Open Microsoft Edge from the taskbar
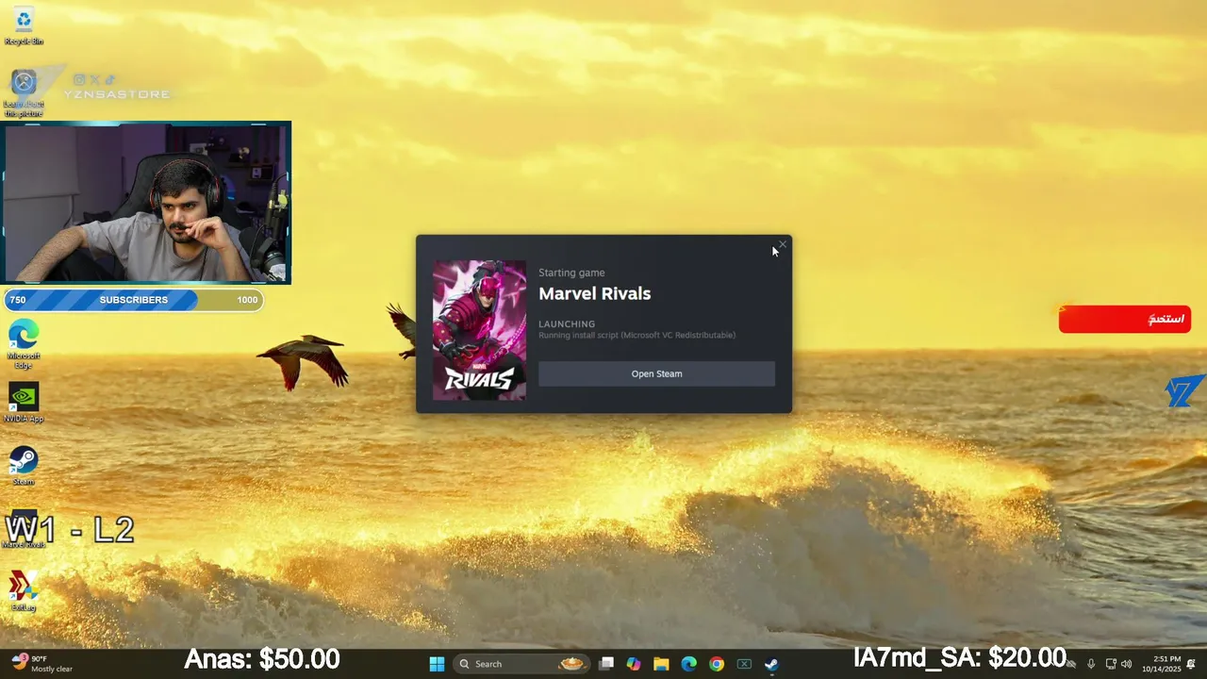The height and width of the screenshot is (679, 1207). point(689,664)
